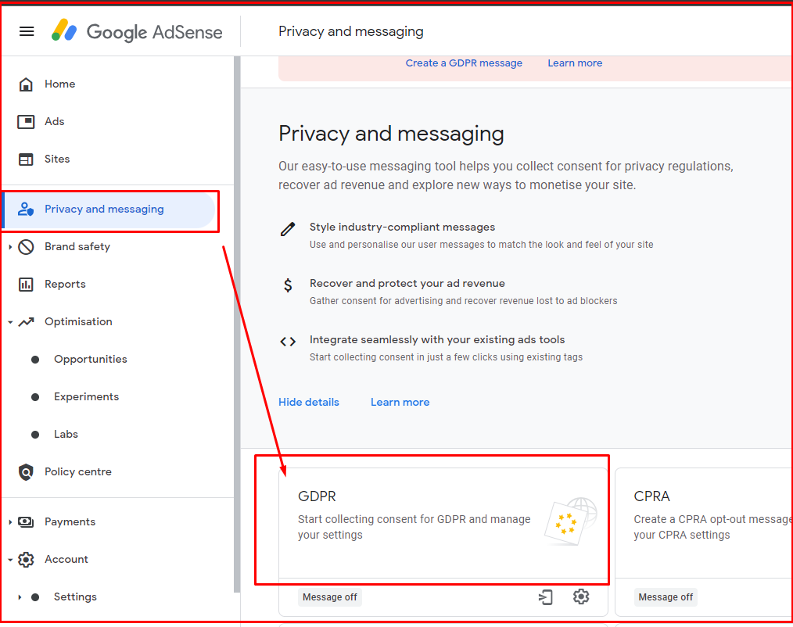Collapse the Optimisation section arrow
This screenshot has height=627, width=793.
(10, 322)
